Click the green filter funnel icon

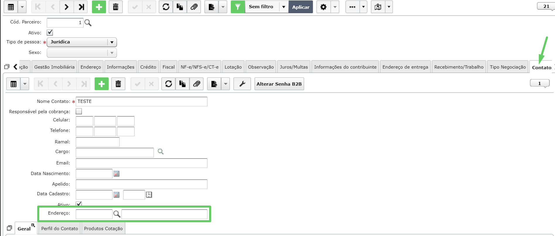(x=238, y=7)
